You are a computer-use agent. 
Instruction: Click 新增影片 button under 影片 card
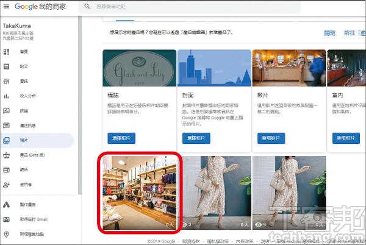[x=271, y=138]
